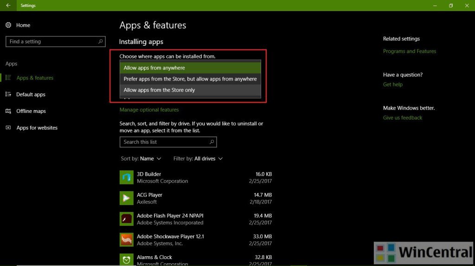This screenshot has width=475, height=266.
Task: Click the Home gear icon
Action: click(x=8, y=25)
